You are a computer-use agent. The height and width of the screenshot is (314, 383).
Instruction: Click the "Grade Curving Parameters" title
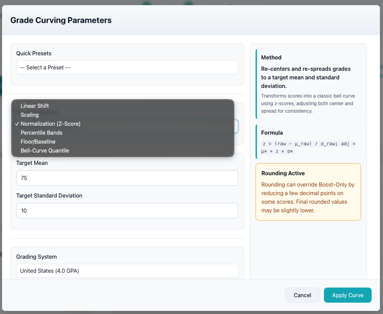[x=61, y=20]
